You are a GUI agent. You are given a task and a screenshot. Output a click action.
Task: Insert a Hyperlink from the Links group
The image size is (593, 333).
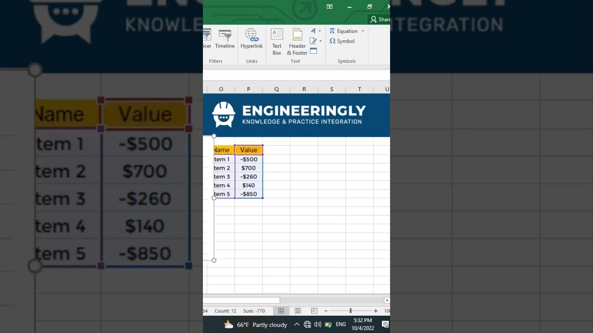252,39
